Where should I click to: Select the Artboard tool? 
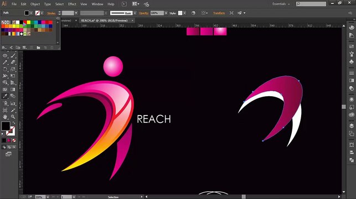tap(5, 110)
